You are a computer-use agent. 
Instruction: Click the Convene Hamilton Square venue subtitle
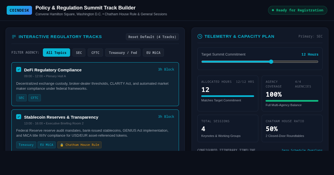[101, 14]
